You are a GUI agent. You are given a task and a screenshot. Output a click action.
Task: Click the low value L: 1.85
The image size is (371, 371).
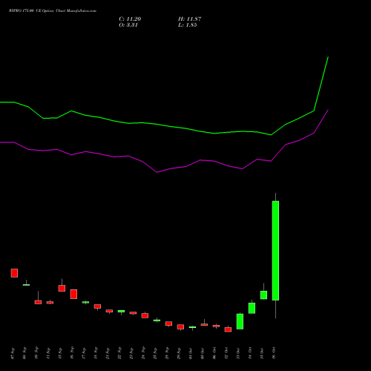[x=188, y=25]
